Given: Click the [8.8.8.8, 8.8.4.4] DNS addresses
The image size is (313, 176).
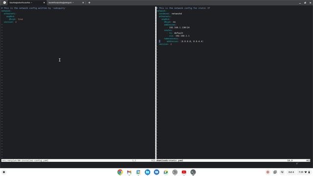Looking at the screenshot, I should click(x=192, y=41).
